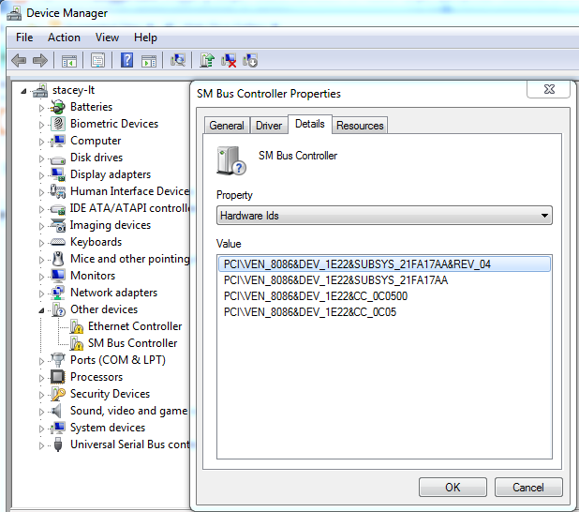
Task: Collapse the stacey-lt root node
Action: tap(23, 91)
